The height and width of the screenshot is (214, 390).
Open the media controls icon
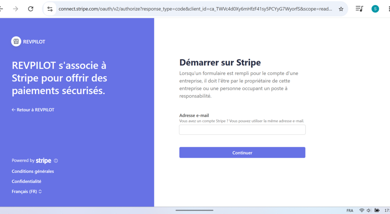coord(359,9)
